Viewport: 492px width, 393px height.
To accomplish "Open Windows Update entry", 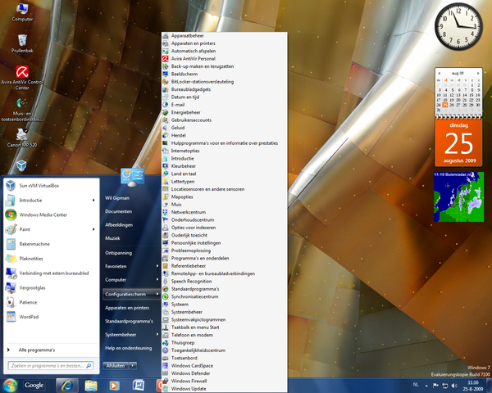I will 225,389.
